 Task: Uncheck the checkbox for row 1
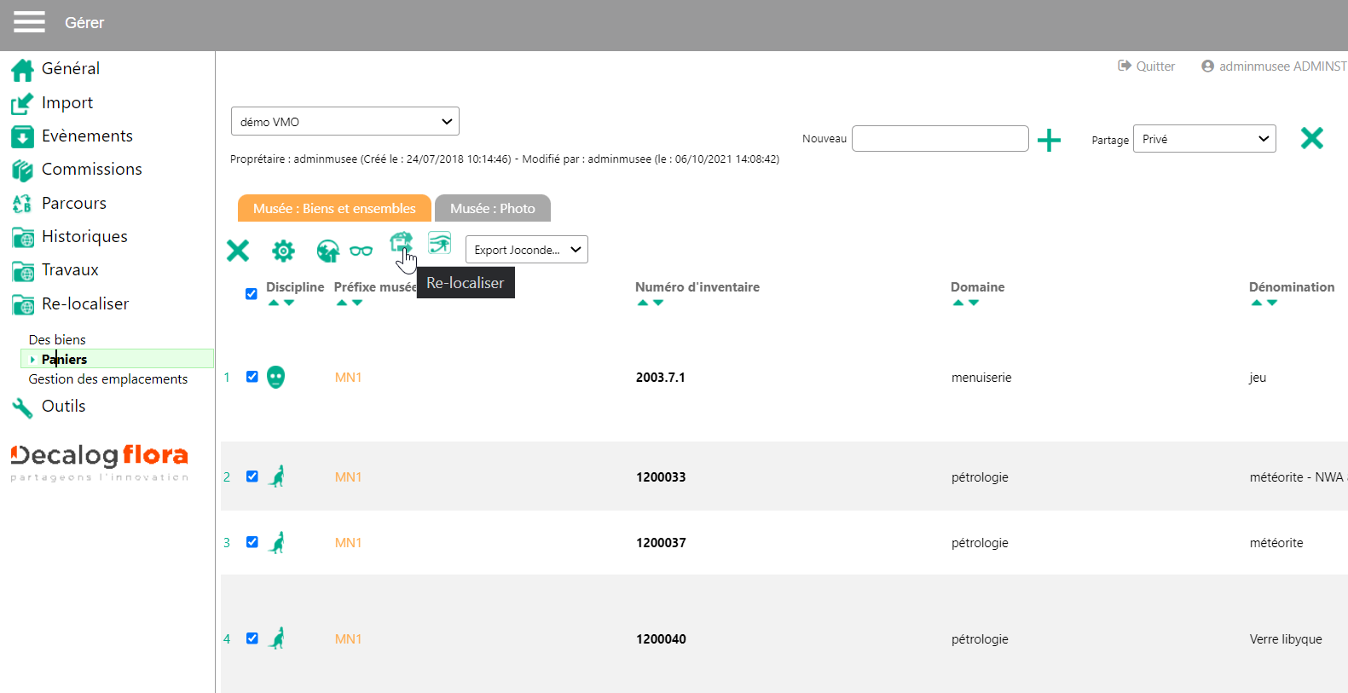(x=252, y=377)
